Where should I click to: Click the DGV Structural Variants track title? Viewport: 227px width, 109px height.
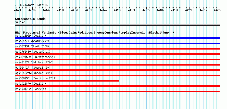click(94, 33)
